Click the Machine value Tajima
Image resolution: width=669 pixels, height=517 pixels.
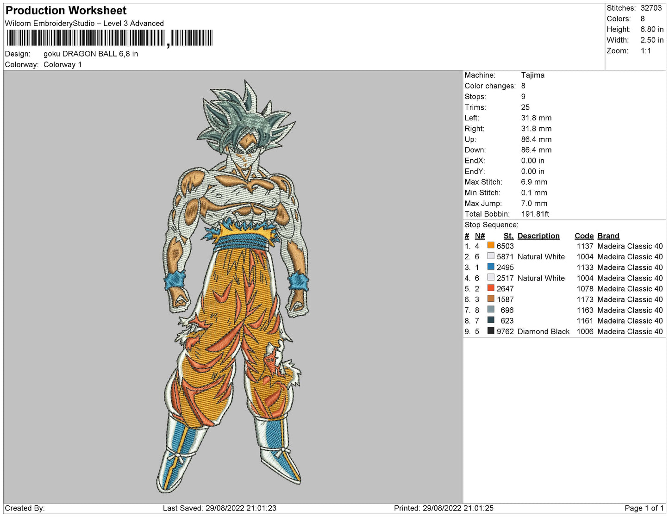pyautogui.click(x=533, y=75)
